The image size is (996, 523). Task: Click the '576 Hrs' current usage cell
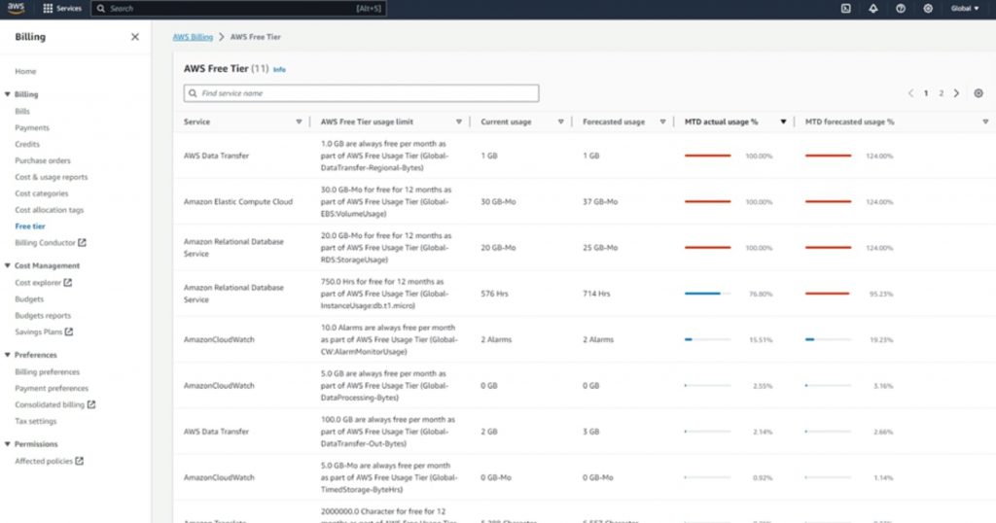494,294
